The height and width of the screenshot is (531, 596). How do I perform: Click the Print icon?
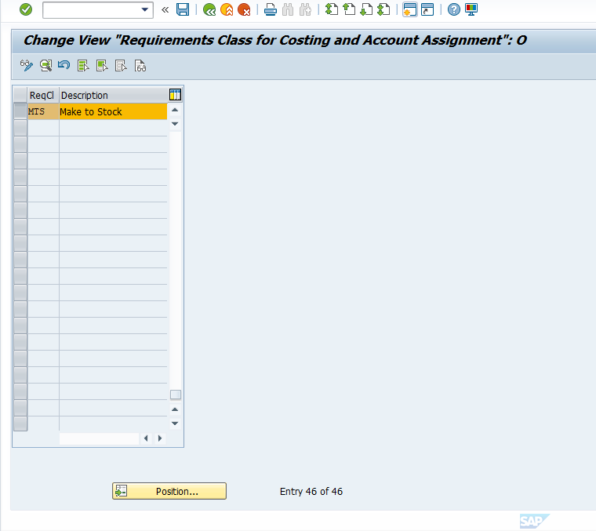(x=271, y=9)
